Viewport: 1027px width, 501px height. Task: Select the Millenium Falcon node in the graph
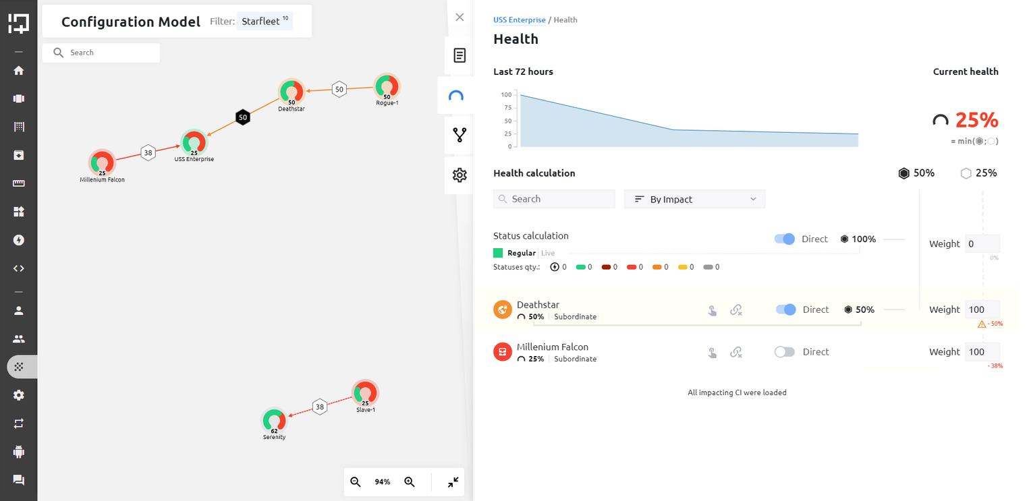[x=102, y=163]
